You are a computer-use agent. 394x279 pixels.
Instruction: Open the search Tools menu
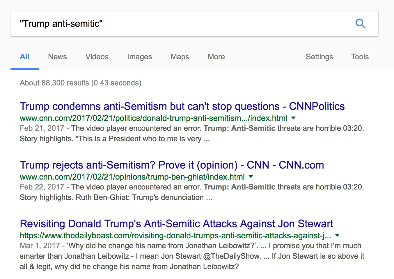[360, 57]
